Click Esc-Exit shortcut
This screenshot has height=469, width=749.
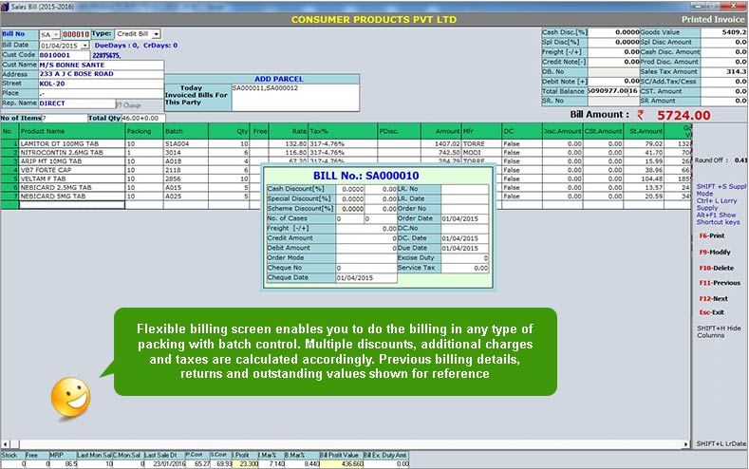coord(711,312)
